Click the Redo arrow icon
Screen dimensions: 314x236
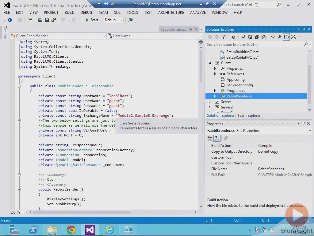click(74, 20)
